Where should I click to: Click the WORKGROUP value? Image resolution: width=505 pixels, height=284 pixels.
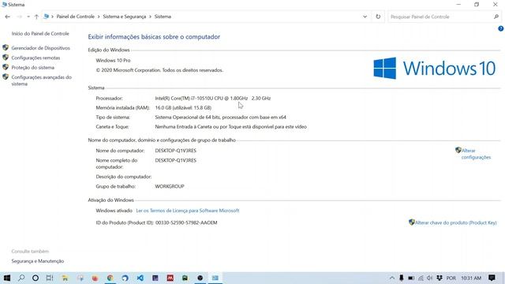click(x=170, y=186)
